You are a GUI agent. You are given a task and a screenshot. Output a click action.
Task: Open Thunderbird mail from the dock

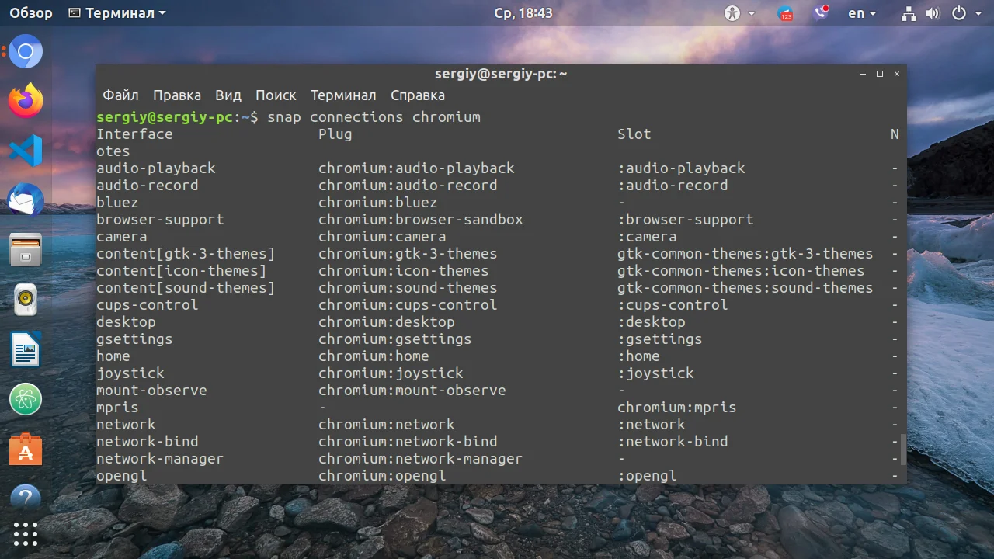26,200
